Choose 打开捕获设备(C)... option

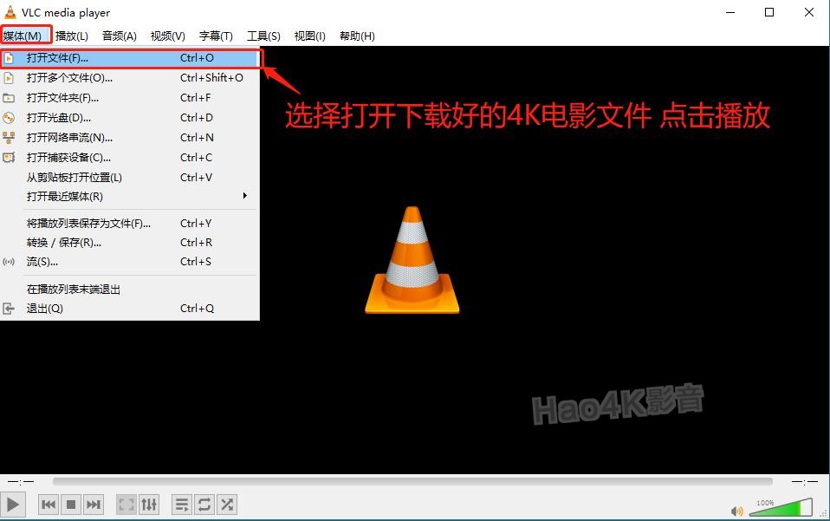tap(130, 157)
